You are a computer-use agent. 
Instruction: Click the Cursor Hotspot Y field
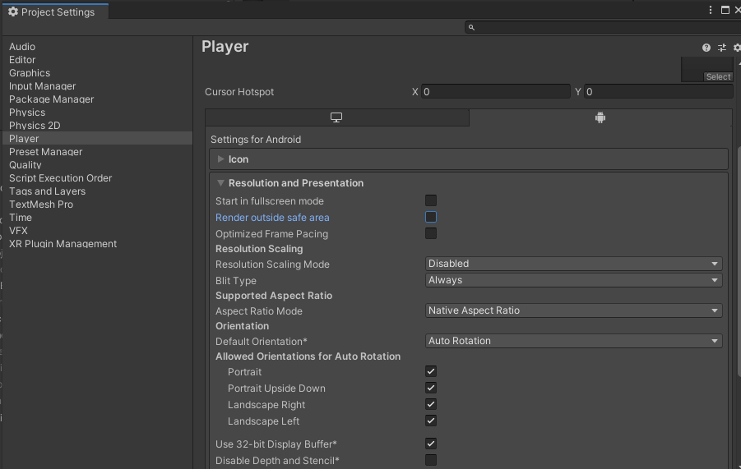pyautogui.click(x=658, y=91)
